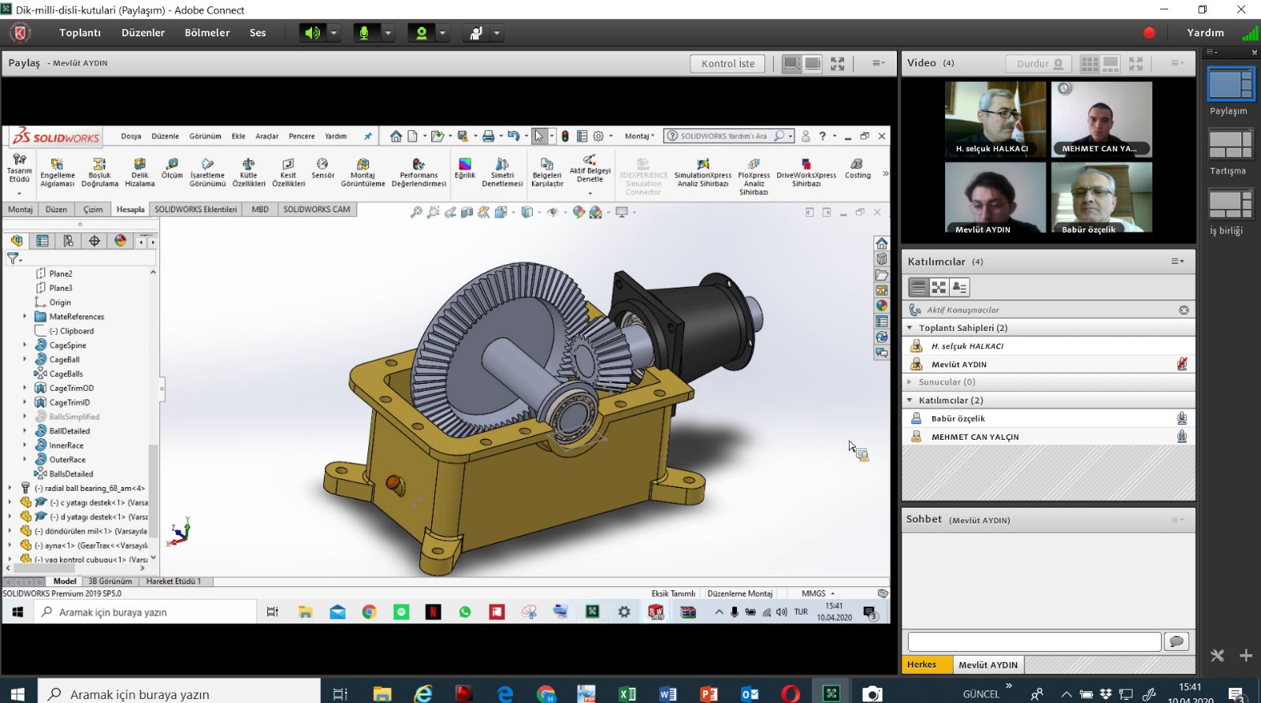Image resolution: width=1261 pixels, height=703 pixels.
Task: Collapse the Toplantı Sahipleri group
Action: click(910, 328)
